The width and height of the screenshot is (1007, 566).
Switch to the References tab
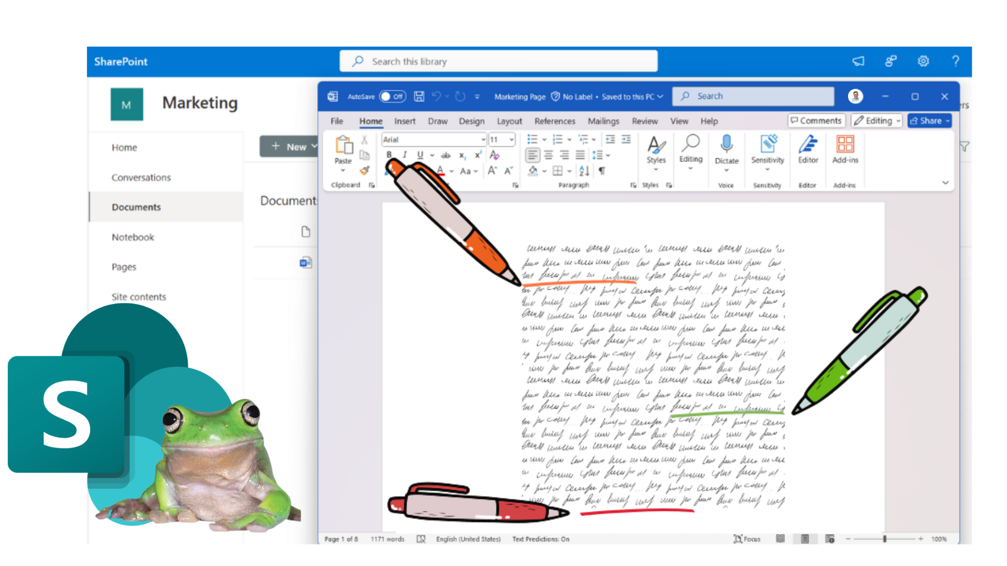554,121
